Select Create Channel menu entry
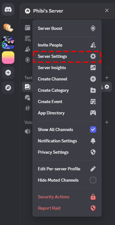115x225 pixels. point(67,79)
